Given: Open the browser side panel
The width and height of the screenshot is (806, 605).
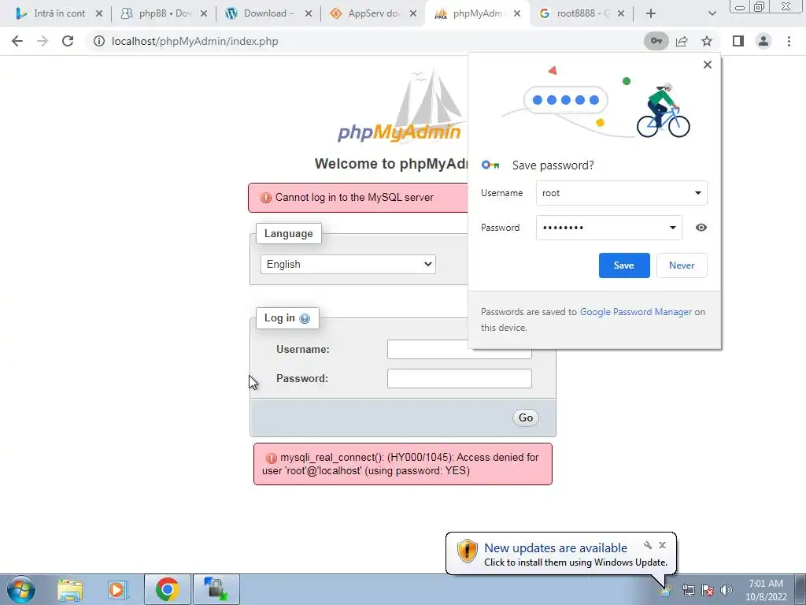Looking at the screenshot, I should click(x=738, y=41).
